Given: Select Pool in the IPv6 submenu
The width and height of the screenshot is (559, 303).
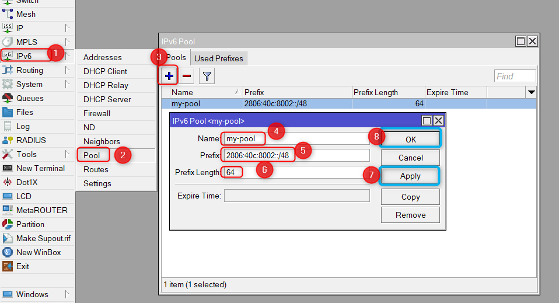Looking at the screenshot, I should coord(92,155).
